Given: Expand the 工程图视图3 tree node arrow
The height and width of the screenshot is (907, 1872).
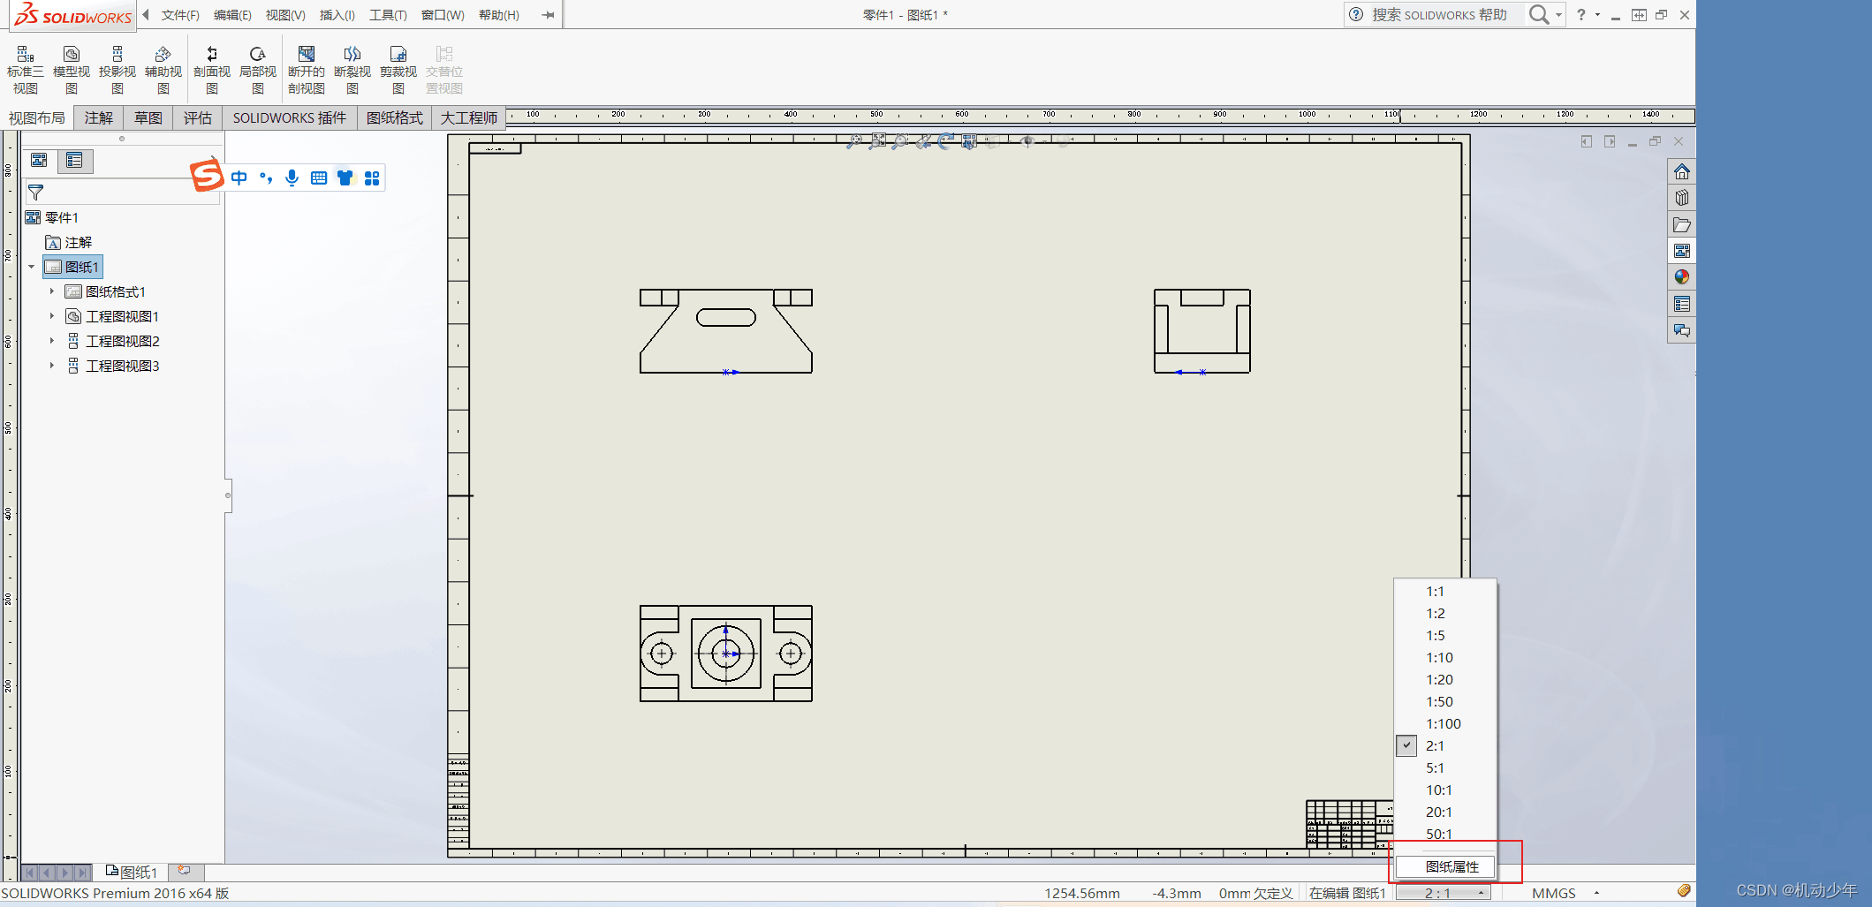Looking at the screenshot, I should click(x=52, y=366).
